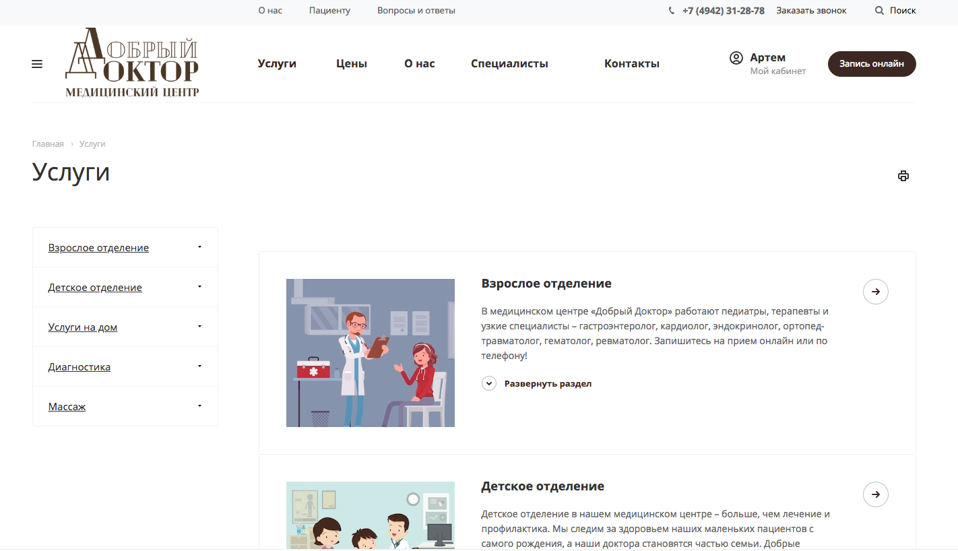Click the Добрый Доктор logo
Screen dimensions: 958x551
tap(132, 63)
